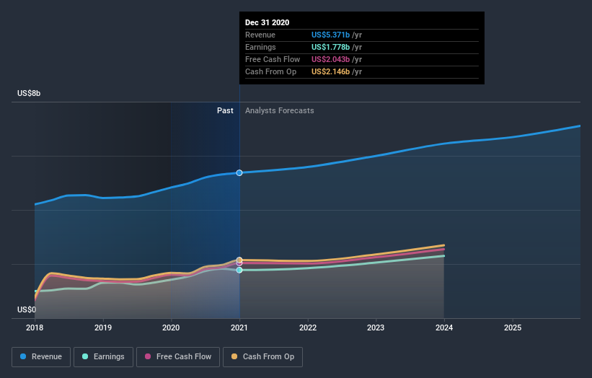Click the 2022 x-axis label

[x=308, y=328]
